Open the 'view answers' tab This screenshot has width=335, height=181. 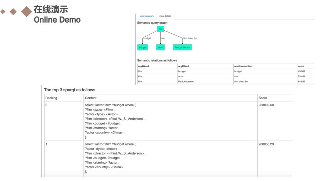146,16
